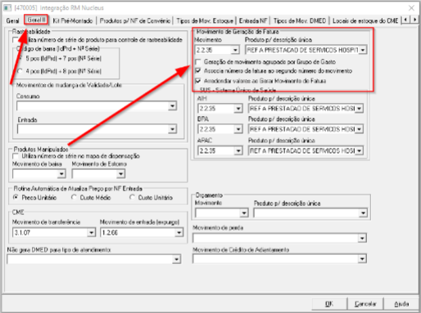Image resolution: width=421 pixels, height=313 pixels.
Task: Click the OK button
Action: [x=329, y=304]
